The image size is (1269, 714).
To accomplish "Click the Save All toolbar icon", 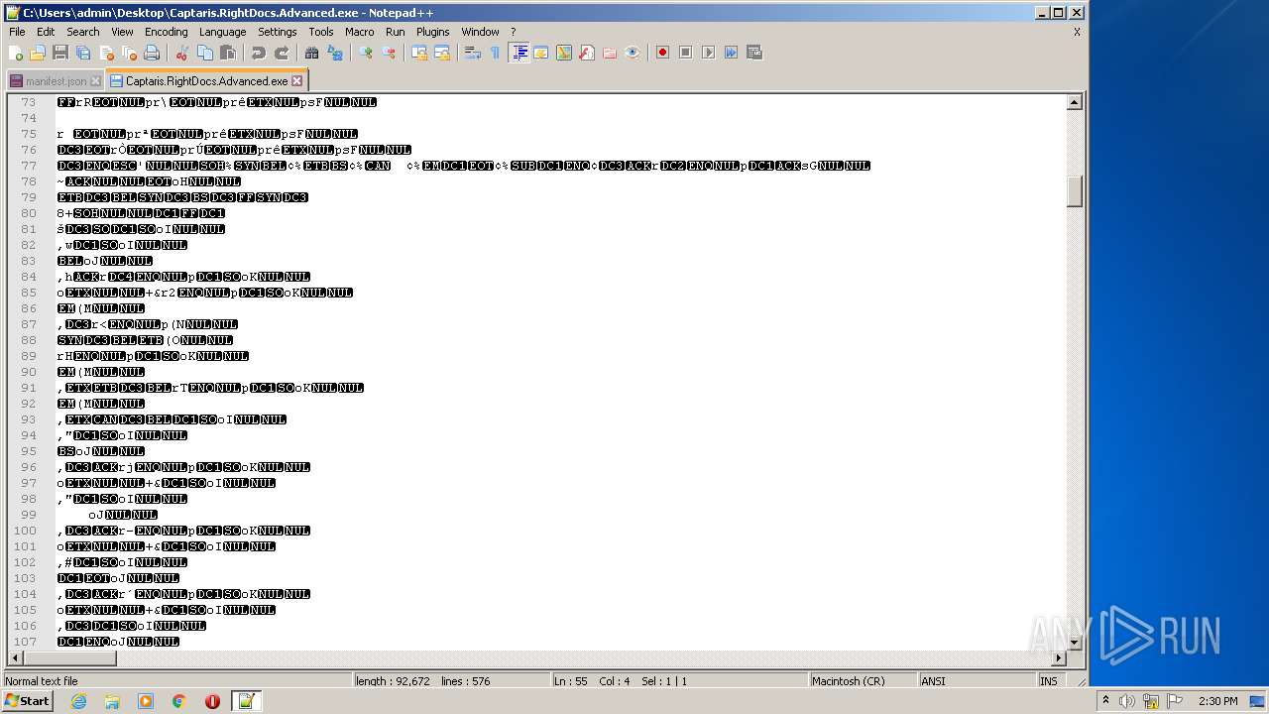I will (x=83, y=53).
